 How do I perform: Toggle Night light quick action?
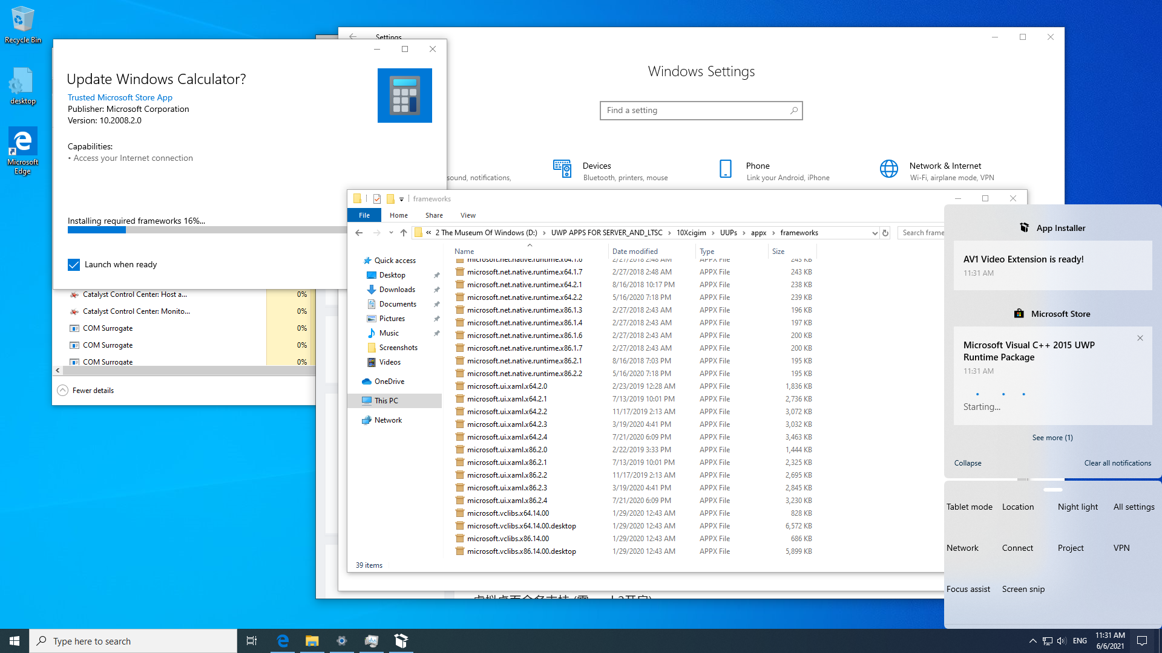1078,507
